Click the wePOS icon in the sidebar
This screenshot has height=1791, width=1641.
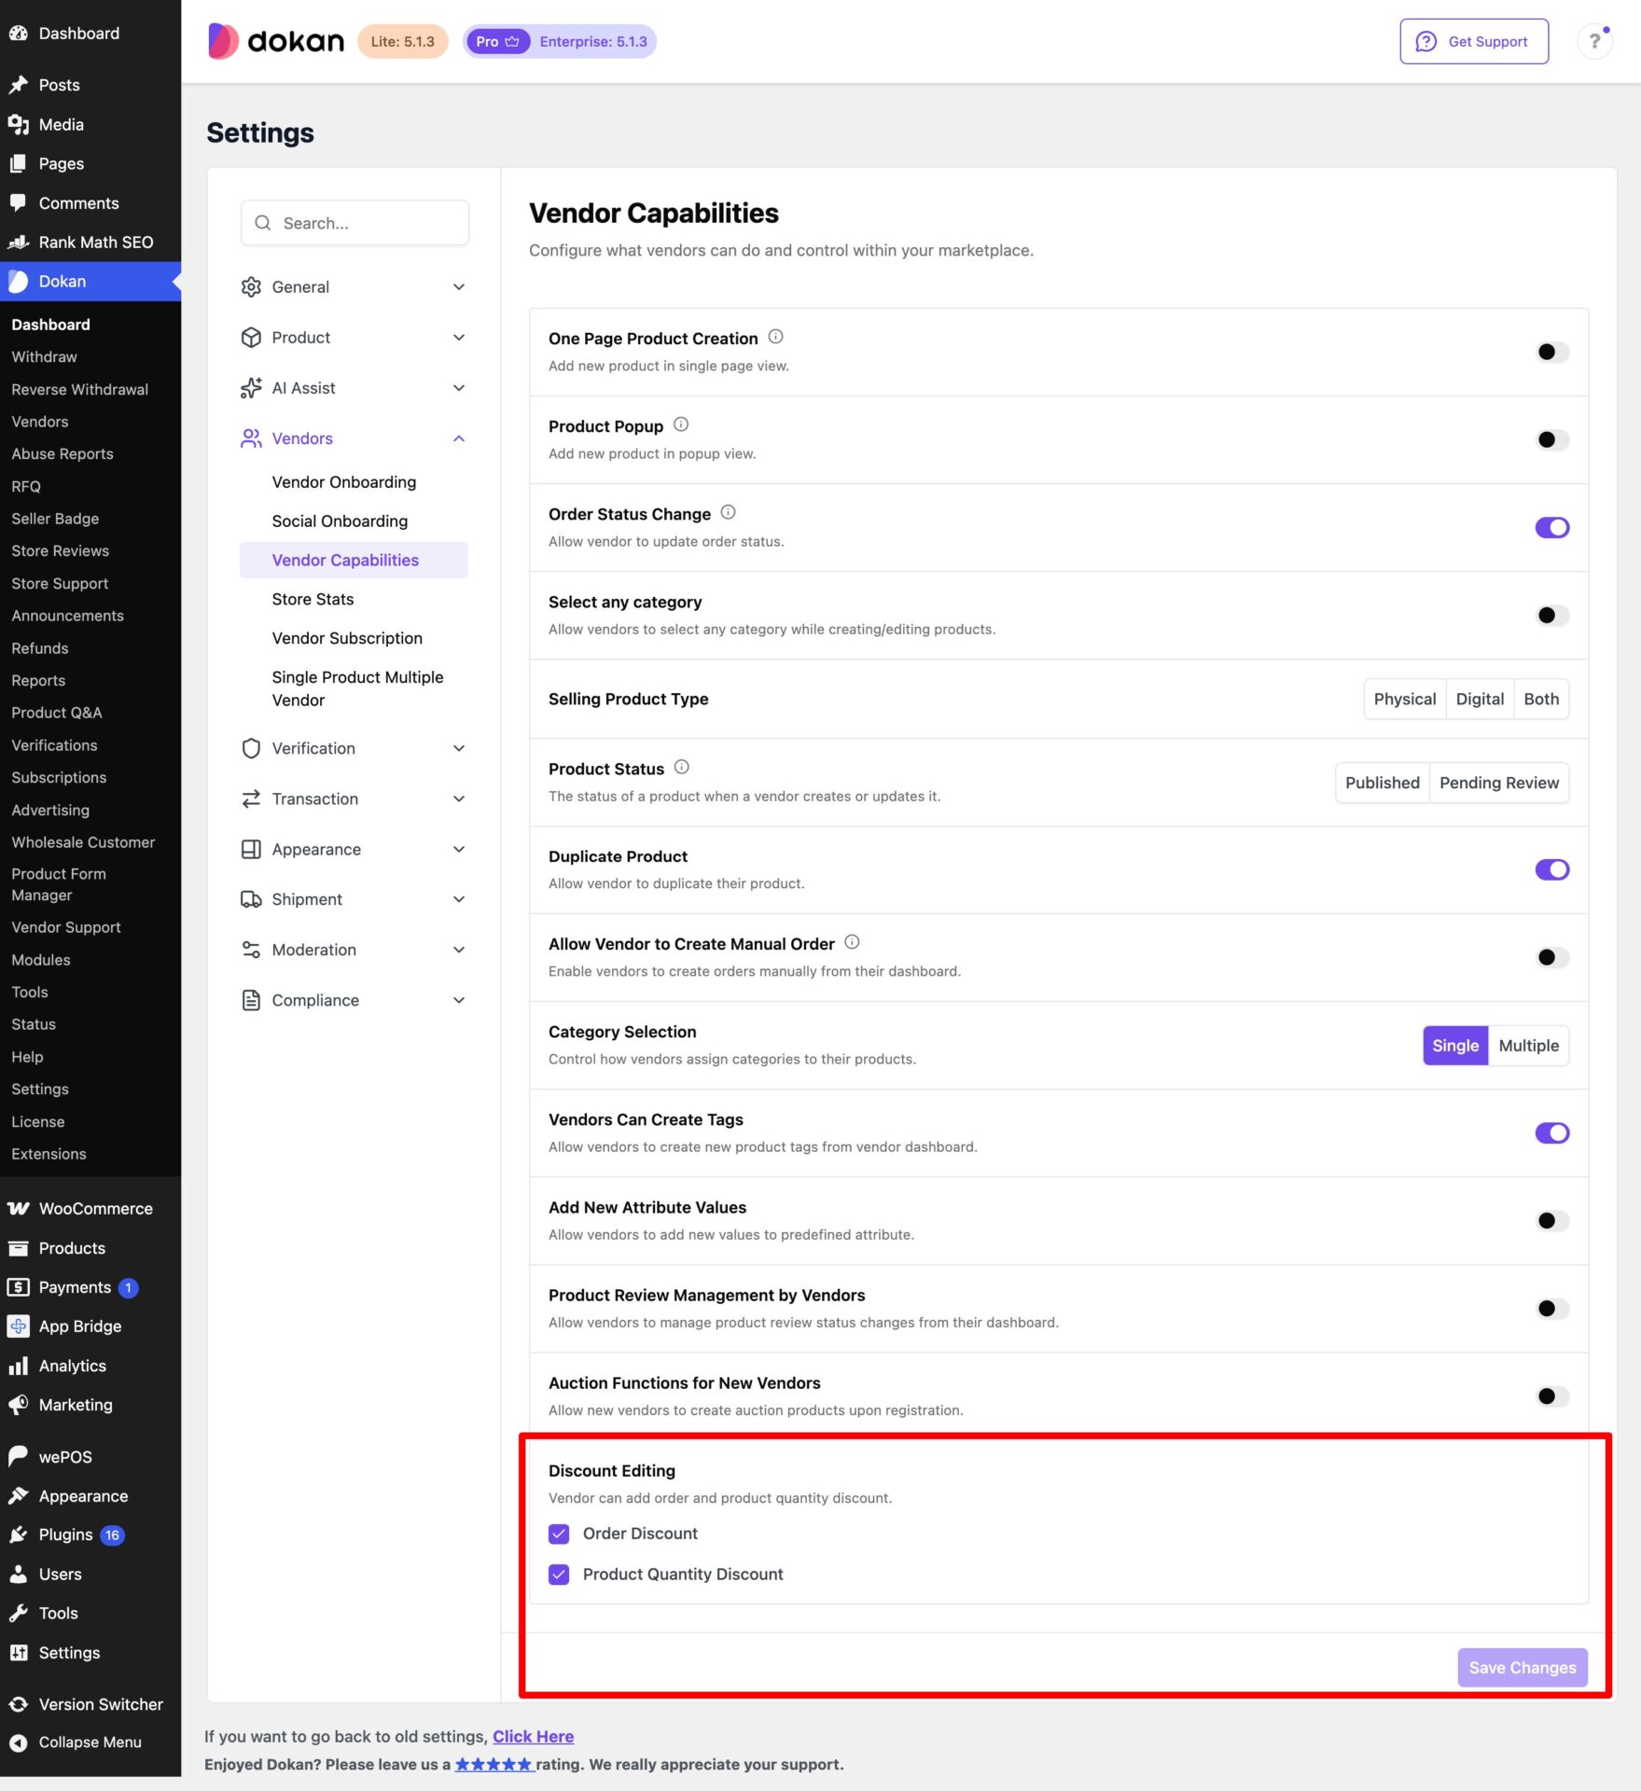pyautogui.click(x=18, y=1456)
